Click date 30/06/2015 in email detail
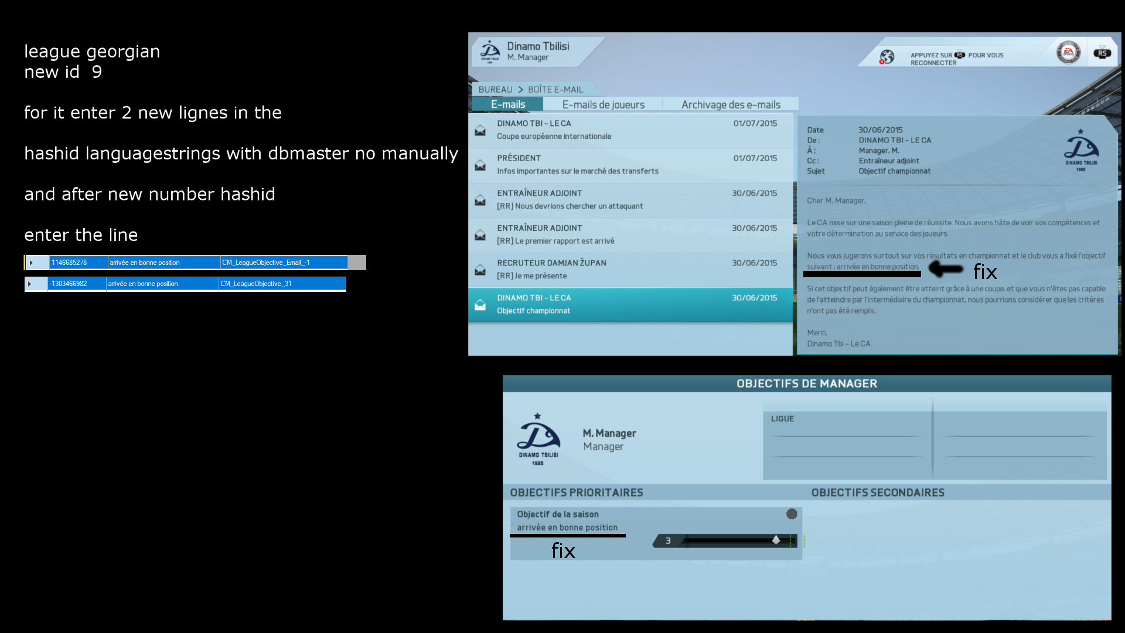 (880, 130)
